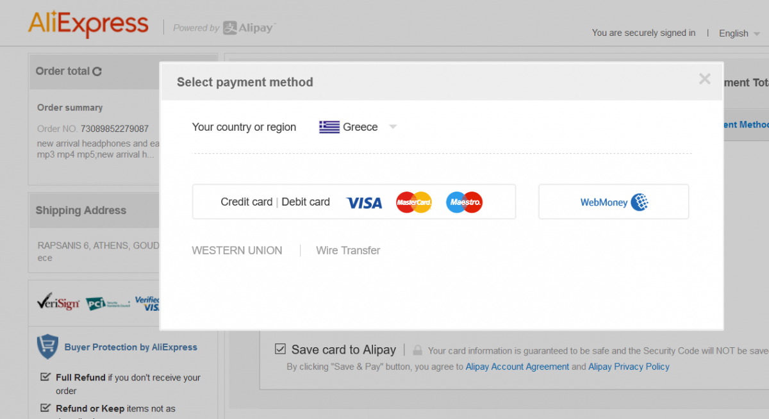Viewport: 769px width, 419px height.
Task: Click the VeriSign security badge
Action: point(58,301)
